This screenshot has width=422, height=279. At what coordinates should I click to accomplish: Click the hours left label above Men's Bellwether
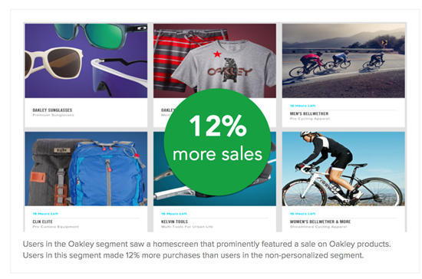pos(302,106)
